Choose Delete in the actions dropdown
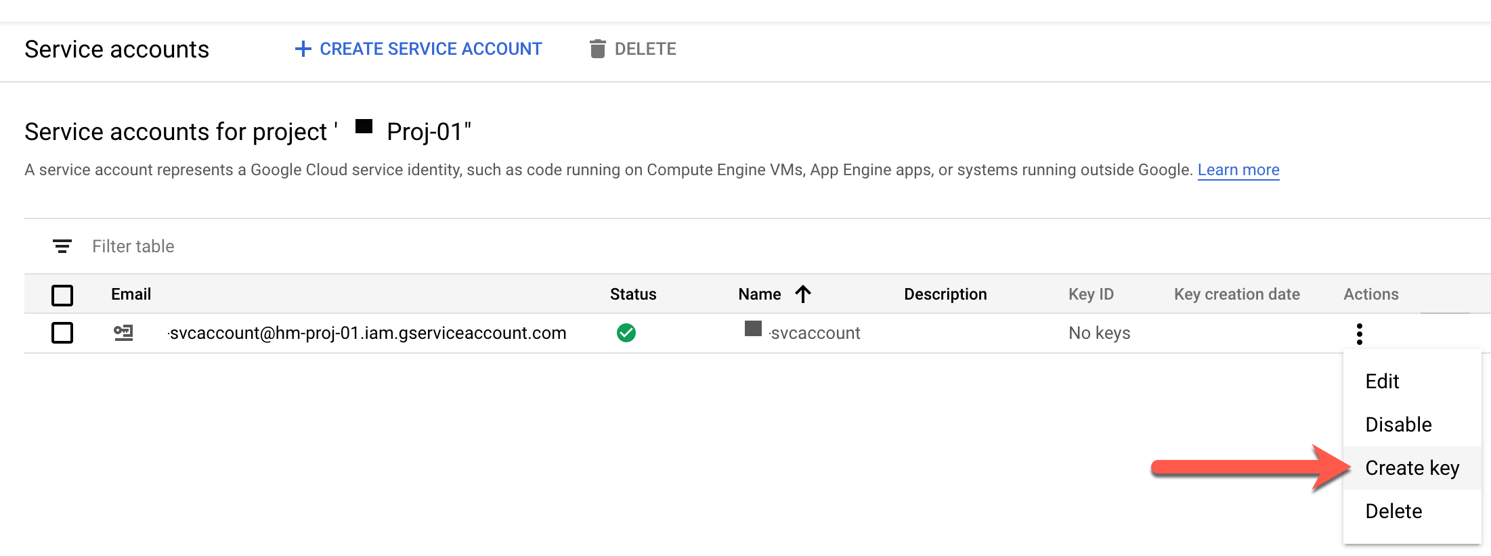Viewport: 1491px width, 556px height. 1393,511
